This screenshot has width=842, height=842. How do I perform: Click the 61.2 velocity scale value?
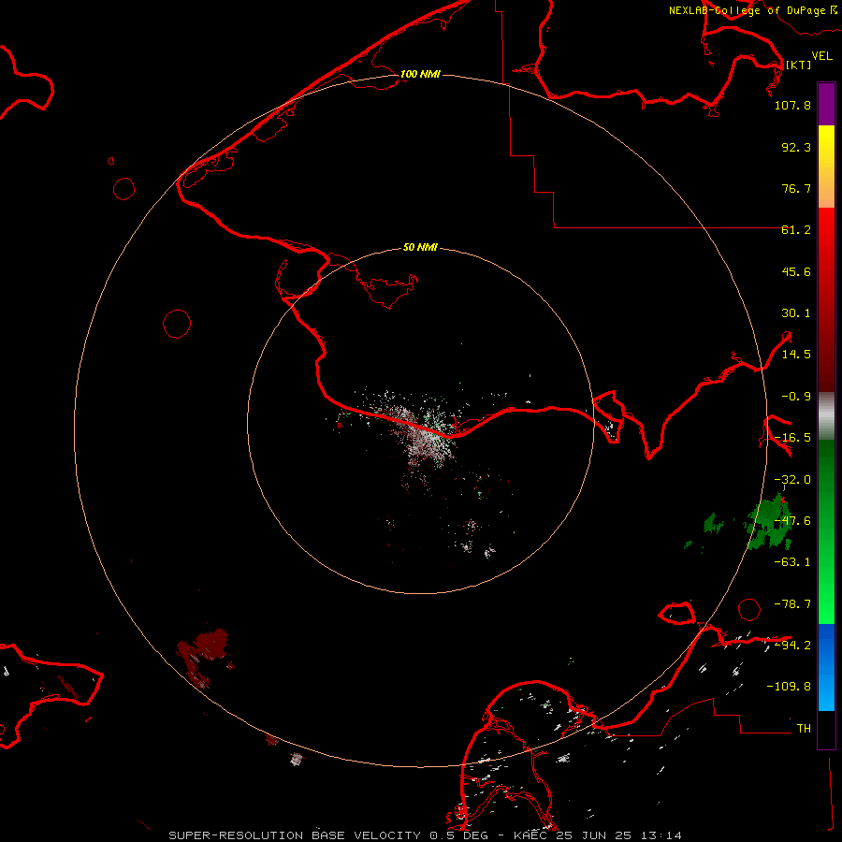click(x=796, y=230)
